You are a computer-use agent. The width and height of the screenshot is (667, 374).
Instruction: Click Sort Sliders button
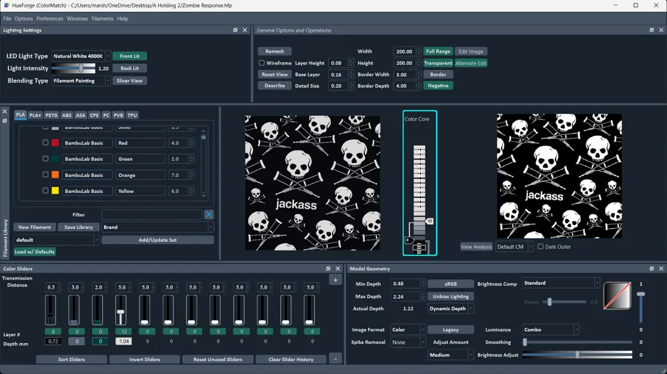pos(71,359)
